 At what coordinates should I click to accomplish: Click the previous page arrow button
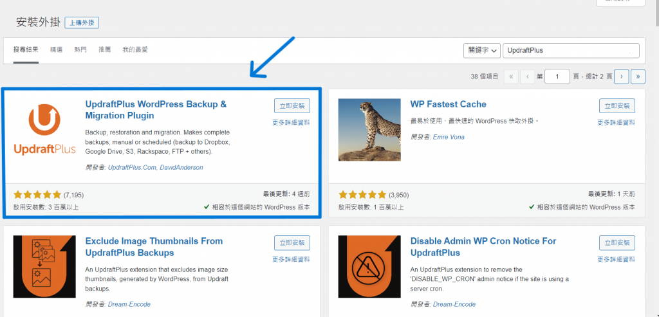[528, 77]
